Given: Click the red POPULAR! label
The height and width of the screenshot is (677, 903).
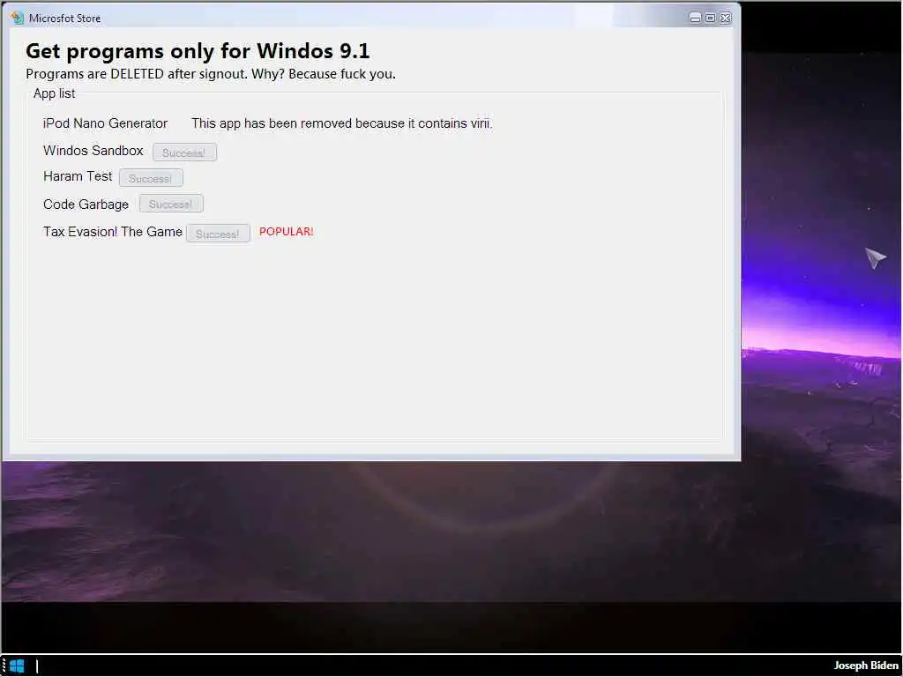Looking at the screenshot, I should coord(287,232).
